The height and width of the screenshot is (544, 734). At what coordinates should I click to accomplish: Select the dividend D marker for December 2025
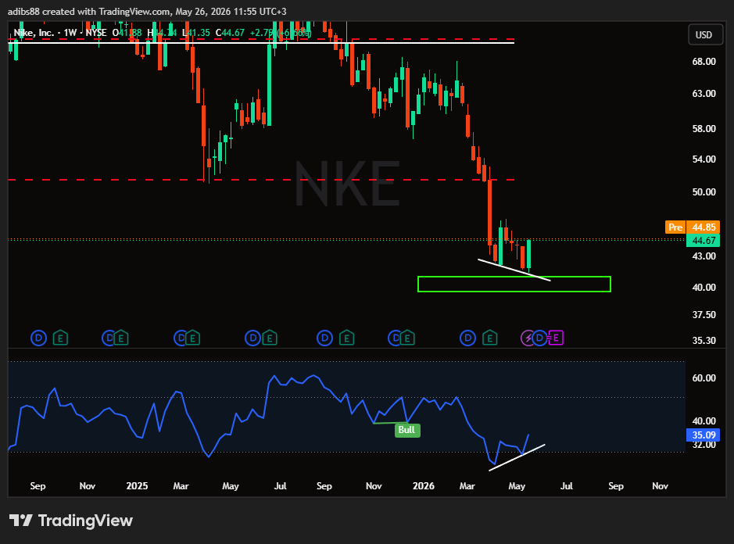[396, 338]
